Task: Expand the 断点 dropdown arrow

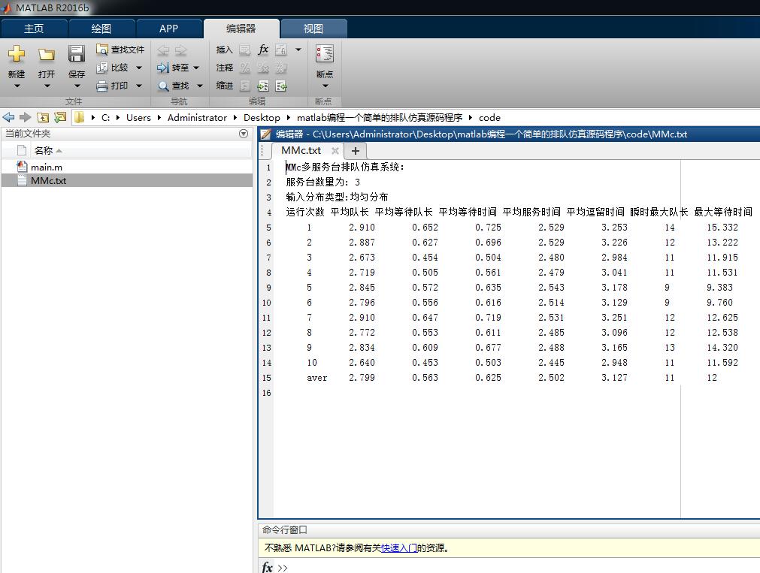Action: click(325, 86)
